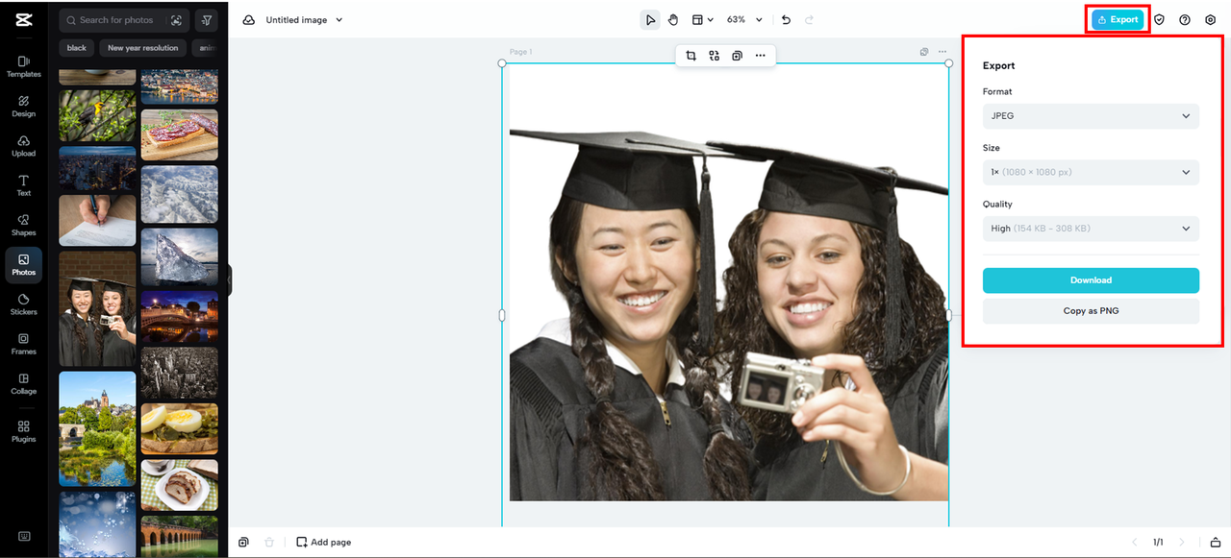Select the Photos panel
Screen dimensions: 1231x558
24,265
